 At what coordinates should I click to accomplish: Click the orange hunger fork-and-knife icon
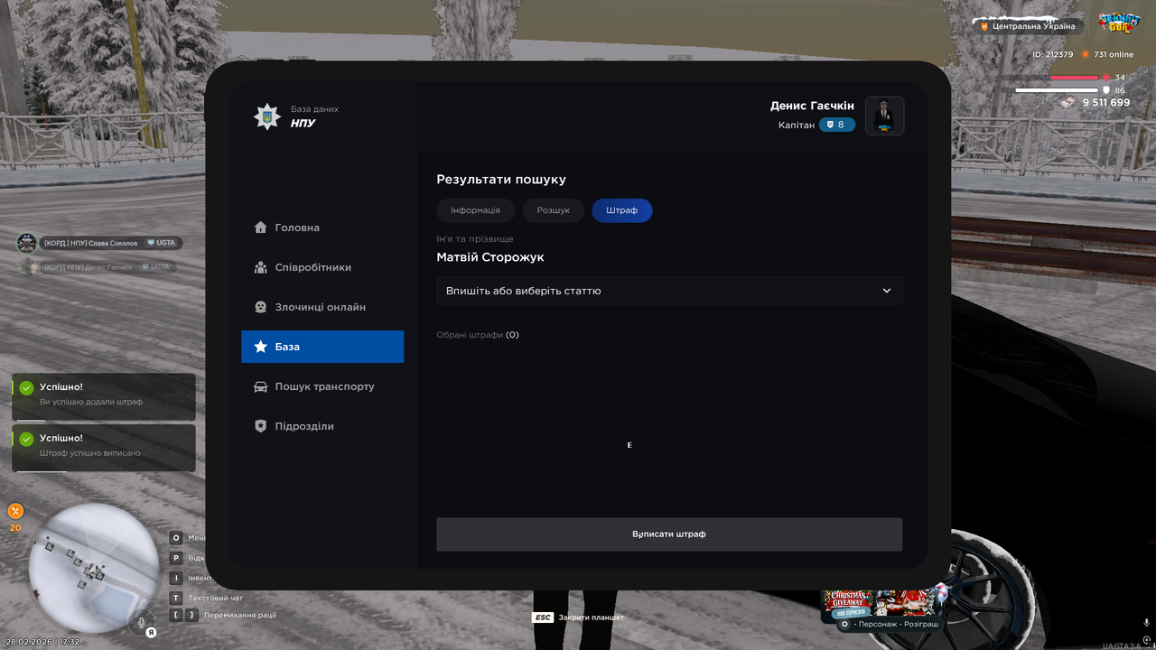point(15,511)
